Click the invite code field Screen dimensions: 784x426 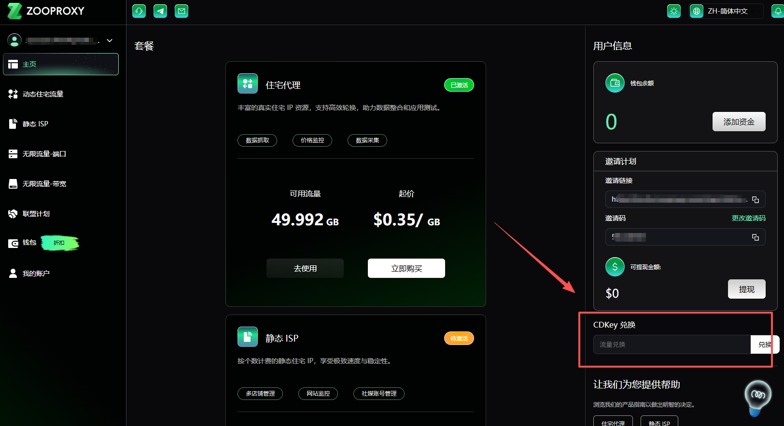686,237
